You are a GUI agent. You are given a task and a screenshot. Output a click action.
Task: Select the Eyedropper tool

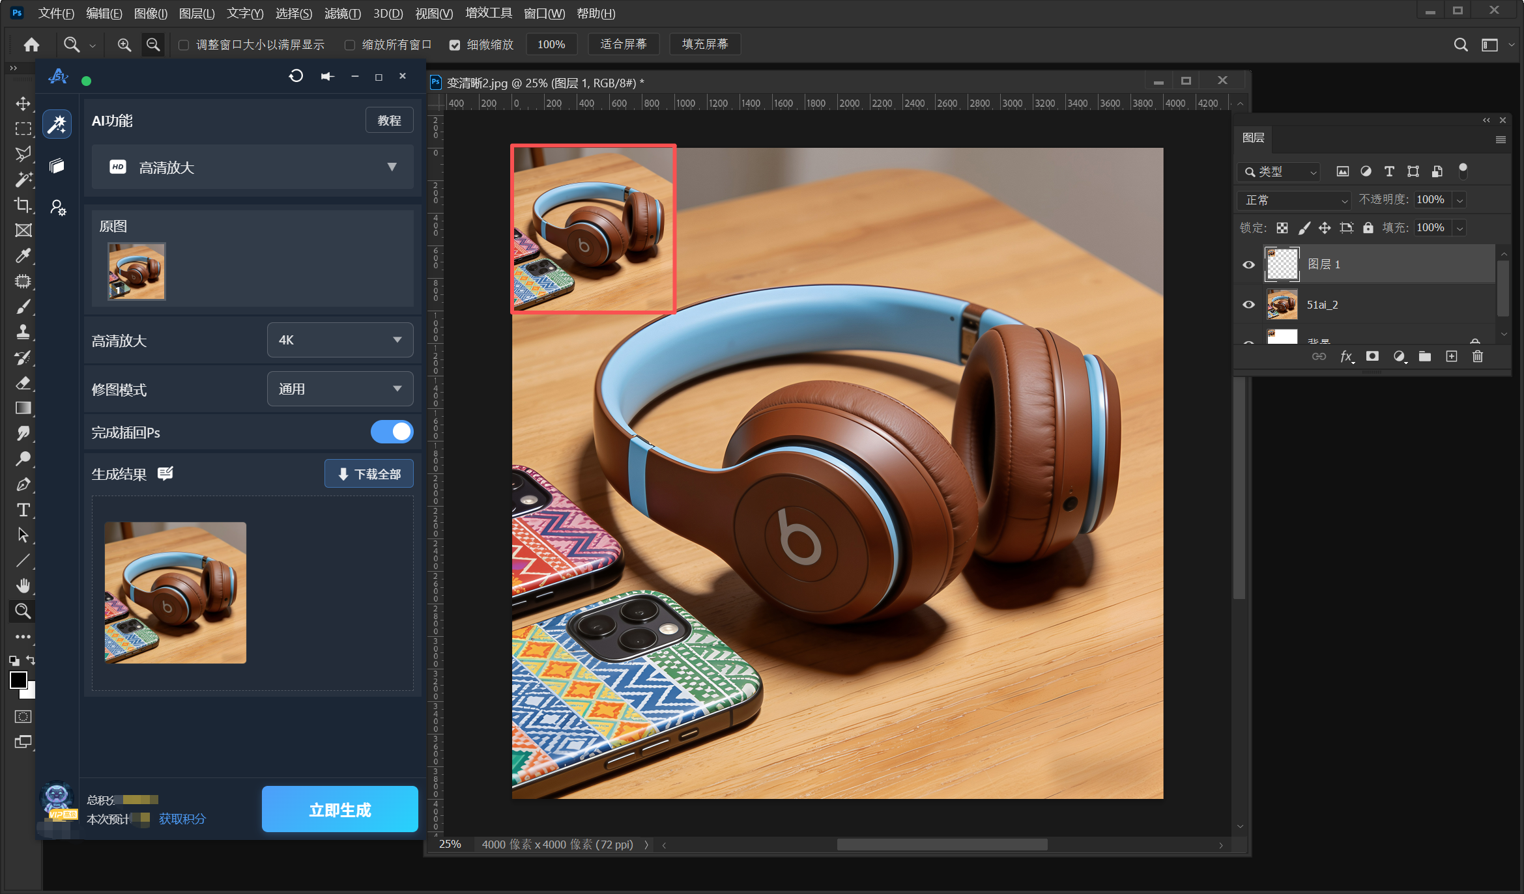pyautogui.click(x=23, y=256)
